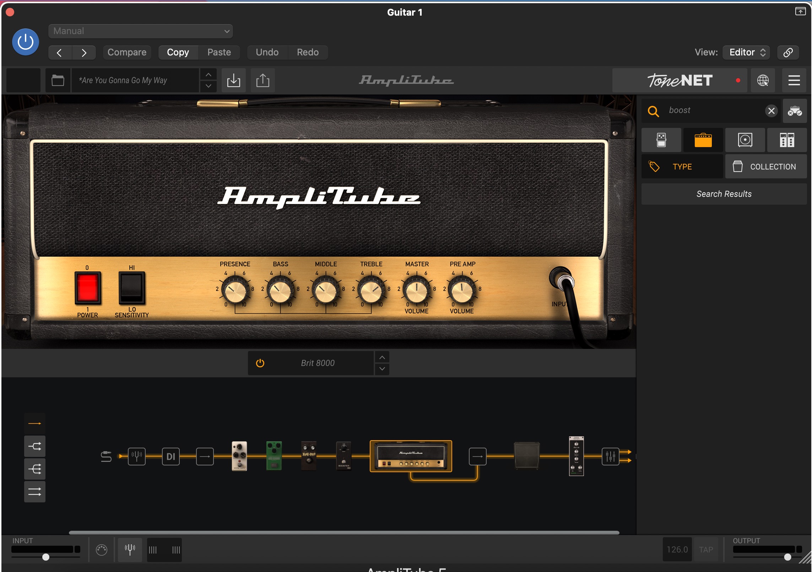Select the black fuzz pedal
Image resolution: width=812 pixels, height=572 pixels.
coord(309,456)
